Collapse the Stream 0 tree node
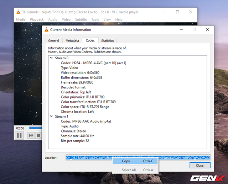This screenshot has height=184, width=228. 51,58
